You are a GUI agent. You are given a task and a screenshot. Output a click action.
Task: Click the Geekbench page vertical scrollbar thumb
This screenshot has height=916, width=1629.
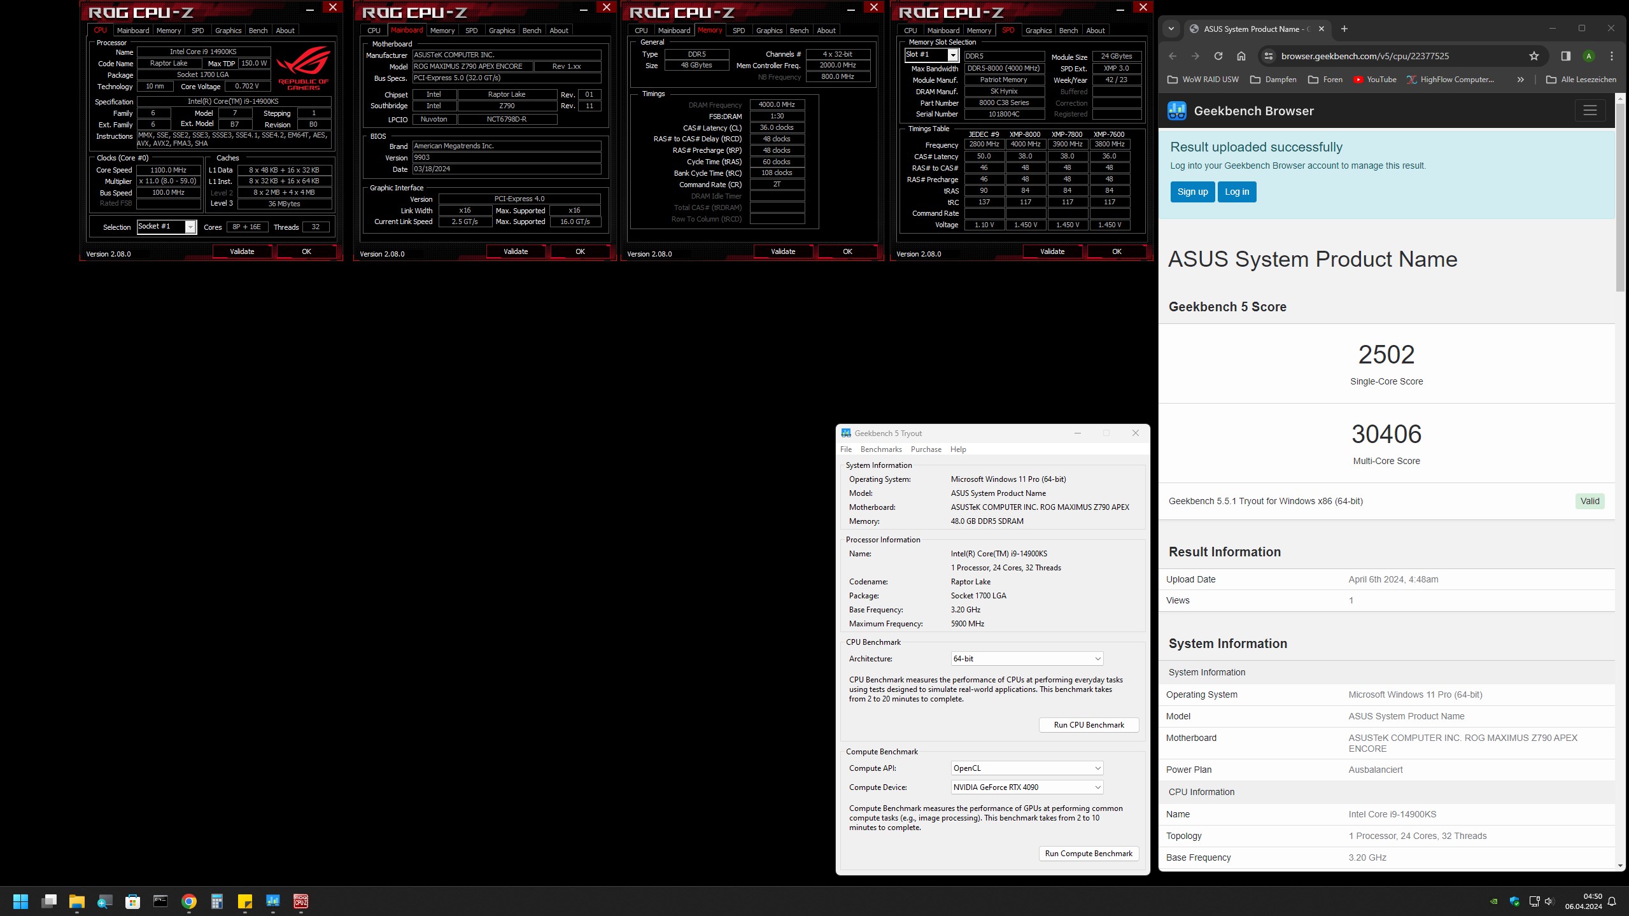click(1620, 197)
